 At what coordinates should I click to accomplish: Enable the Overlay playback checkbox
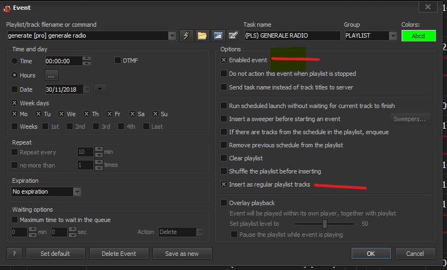click(224, 202)
